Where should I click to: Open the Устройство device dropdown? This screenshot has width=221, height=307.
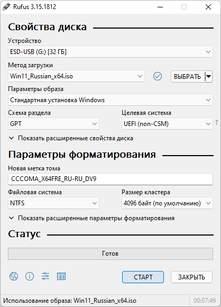point(111,52)
